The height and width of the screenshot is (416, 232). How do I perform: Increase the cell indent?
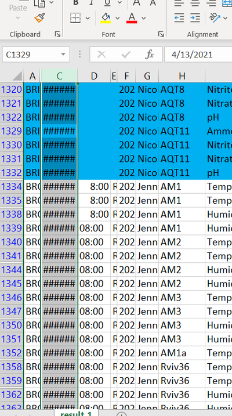point(195,18)
